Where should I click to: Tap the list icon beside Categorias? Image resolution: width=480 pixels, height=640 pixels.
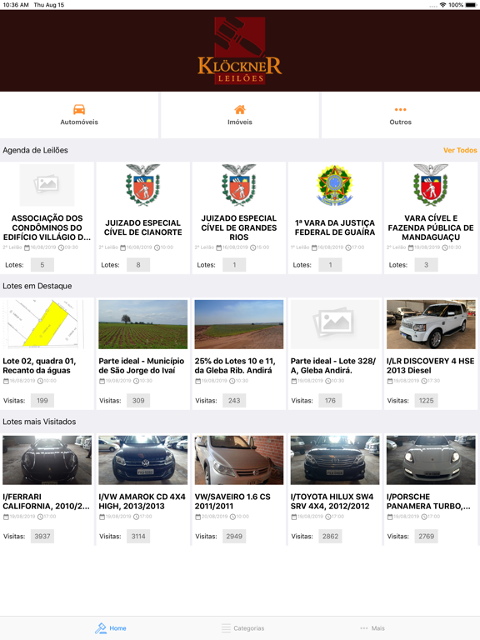226,628
